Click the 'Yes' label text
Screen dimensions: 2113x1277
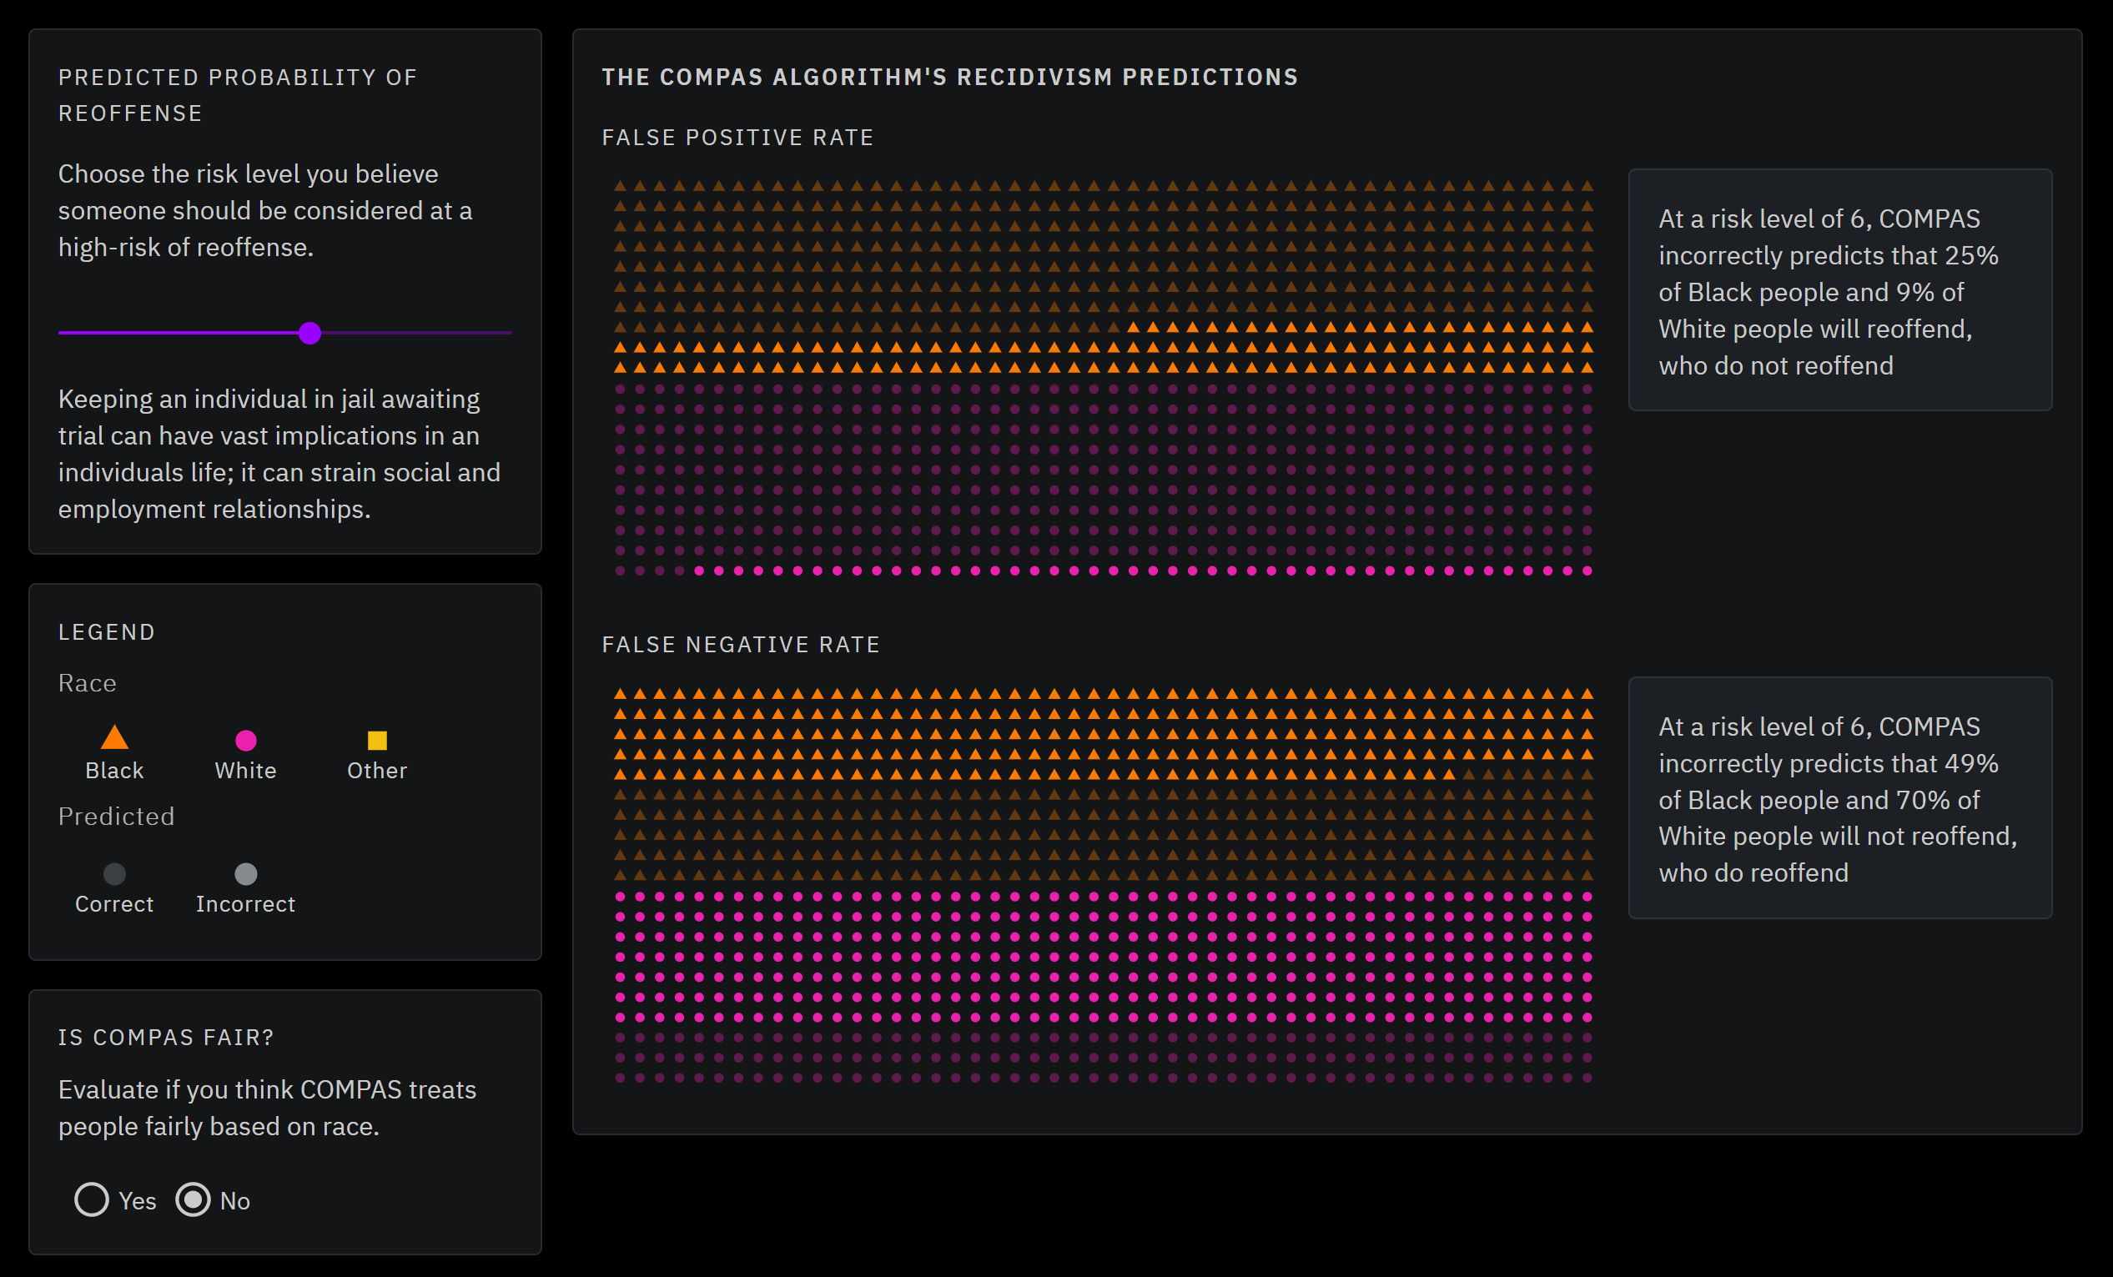tap(137, 1200)
